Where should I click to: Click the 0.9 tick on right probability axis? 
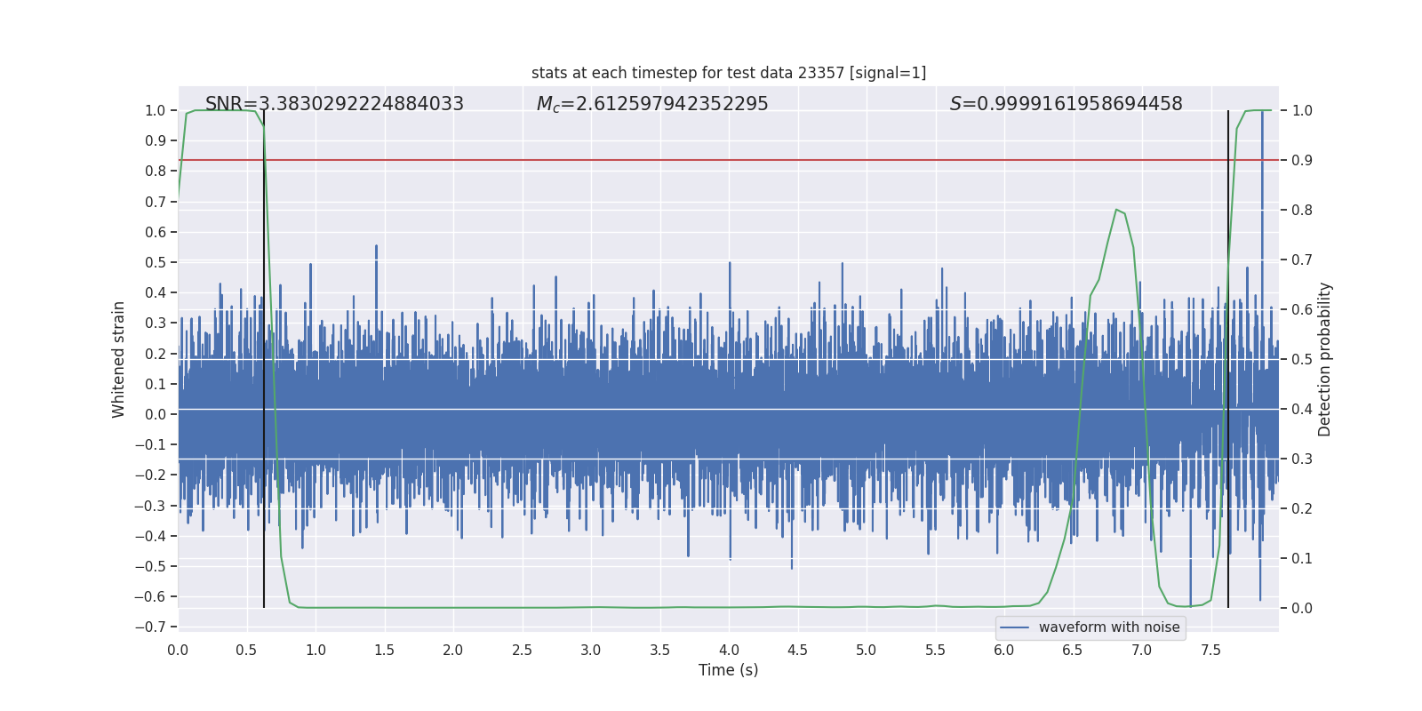(1302, 161)
